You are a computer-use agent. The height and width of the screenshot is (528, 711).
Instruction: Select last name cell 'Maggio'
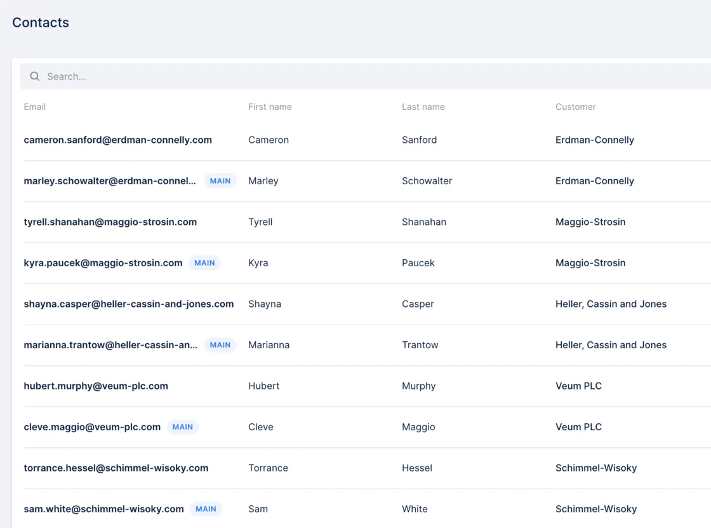pyautogui.click(x=418, y=427)
